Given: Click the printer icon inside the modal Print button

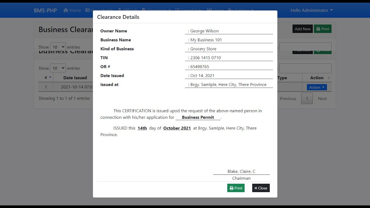Looking at the screenshot, I should coord(232,188).
